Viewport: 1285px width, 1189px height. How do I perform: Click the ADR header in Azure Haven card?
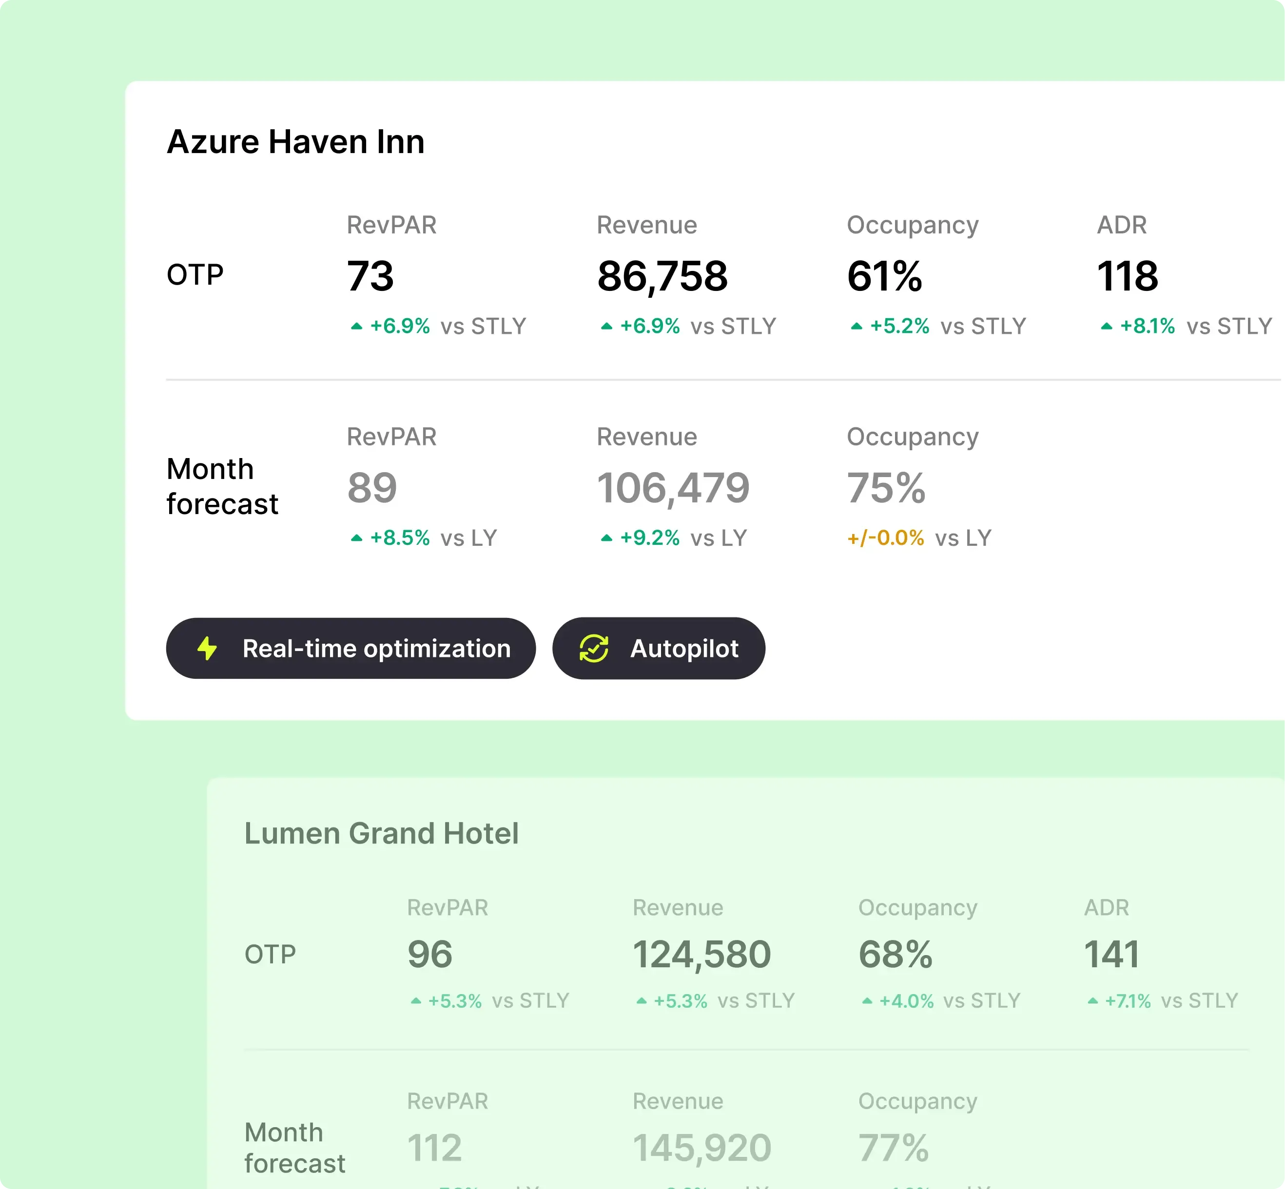coord(1122,225)
